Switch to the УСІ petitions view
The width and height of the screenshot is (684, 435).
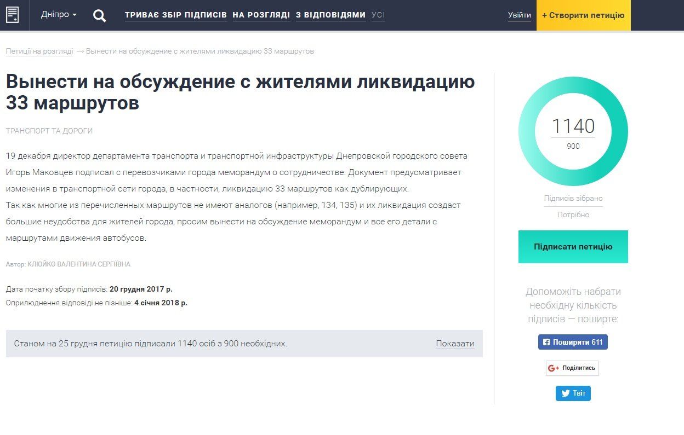(x=377, y=15)
